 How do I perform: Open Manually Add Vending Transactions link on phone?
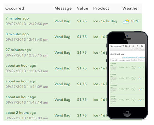pos(134,57)
